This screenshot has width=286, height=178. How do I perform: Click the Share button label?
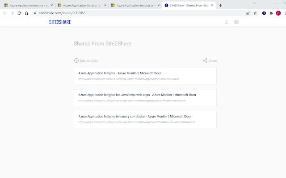coord(213,61)
